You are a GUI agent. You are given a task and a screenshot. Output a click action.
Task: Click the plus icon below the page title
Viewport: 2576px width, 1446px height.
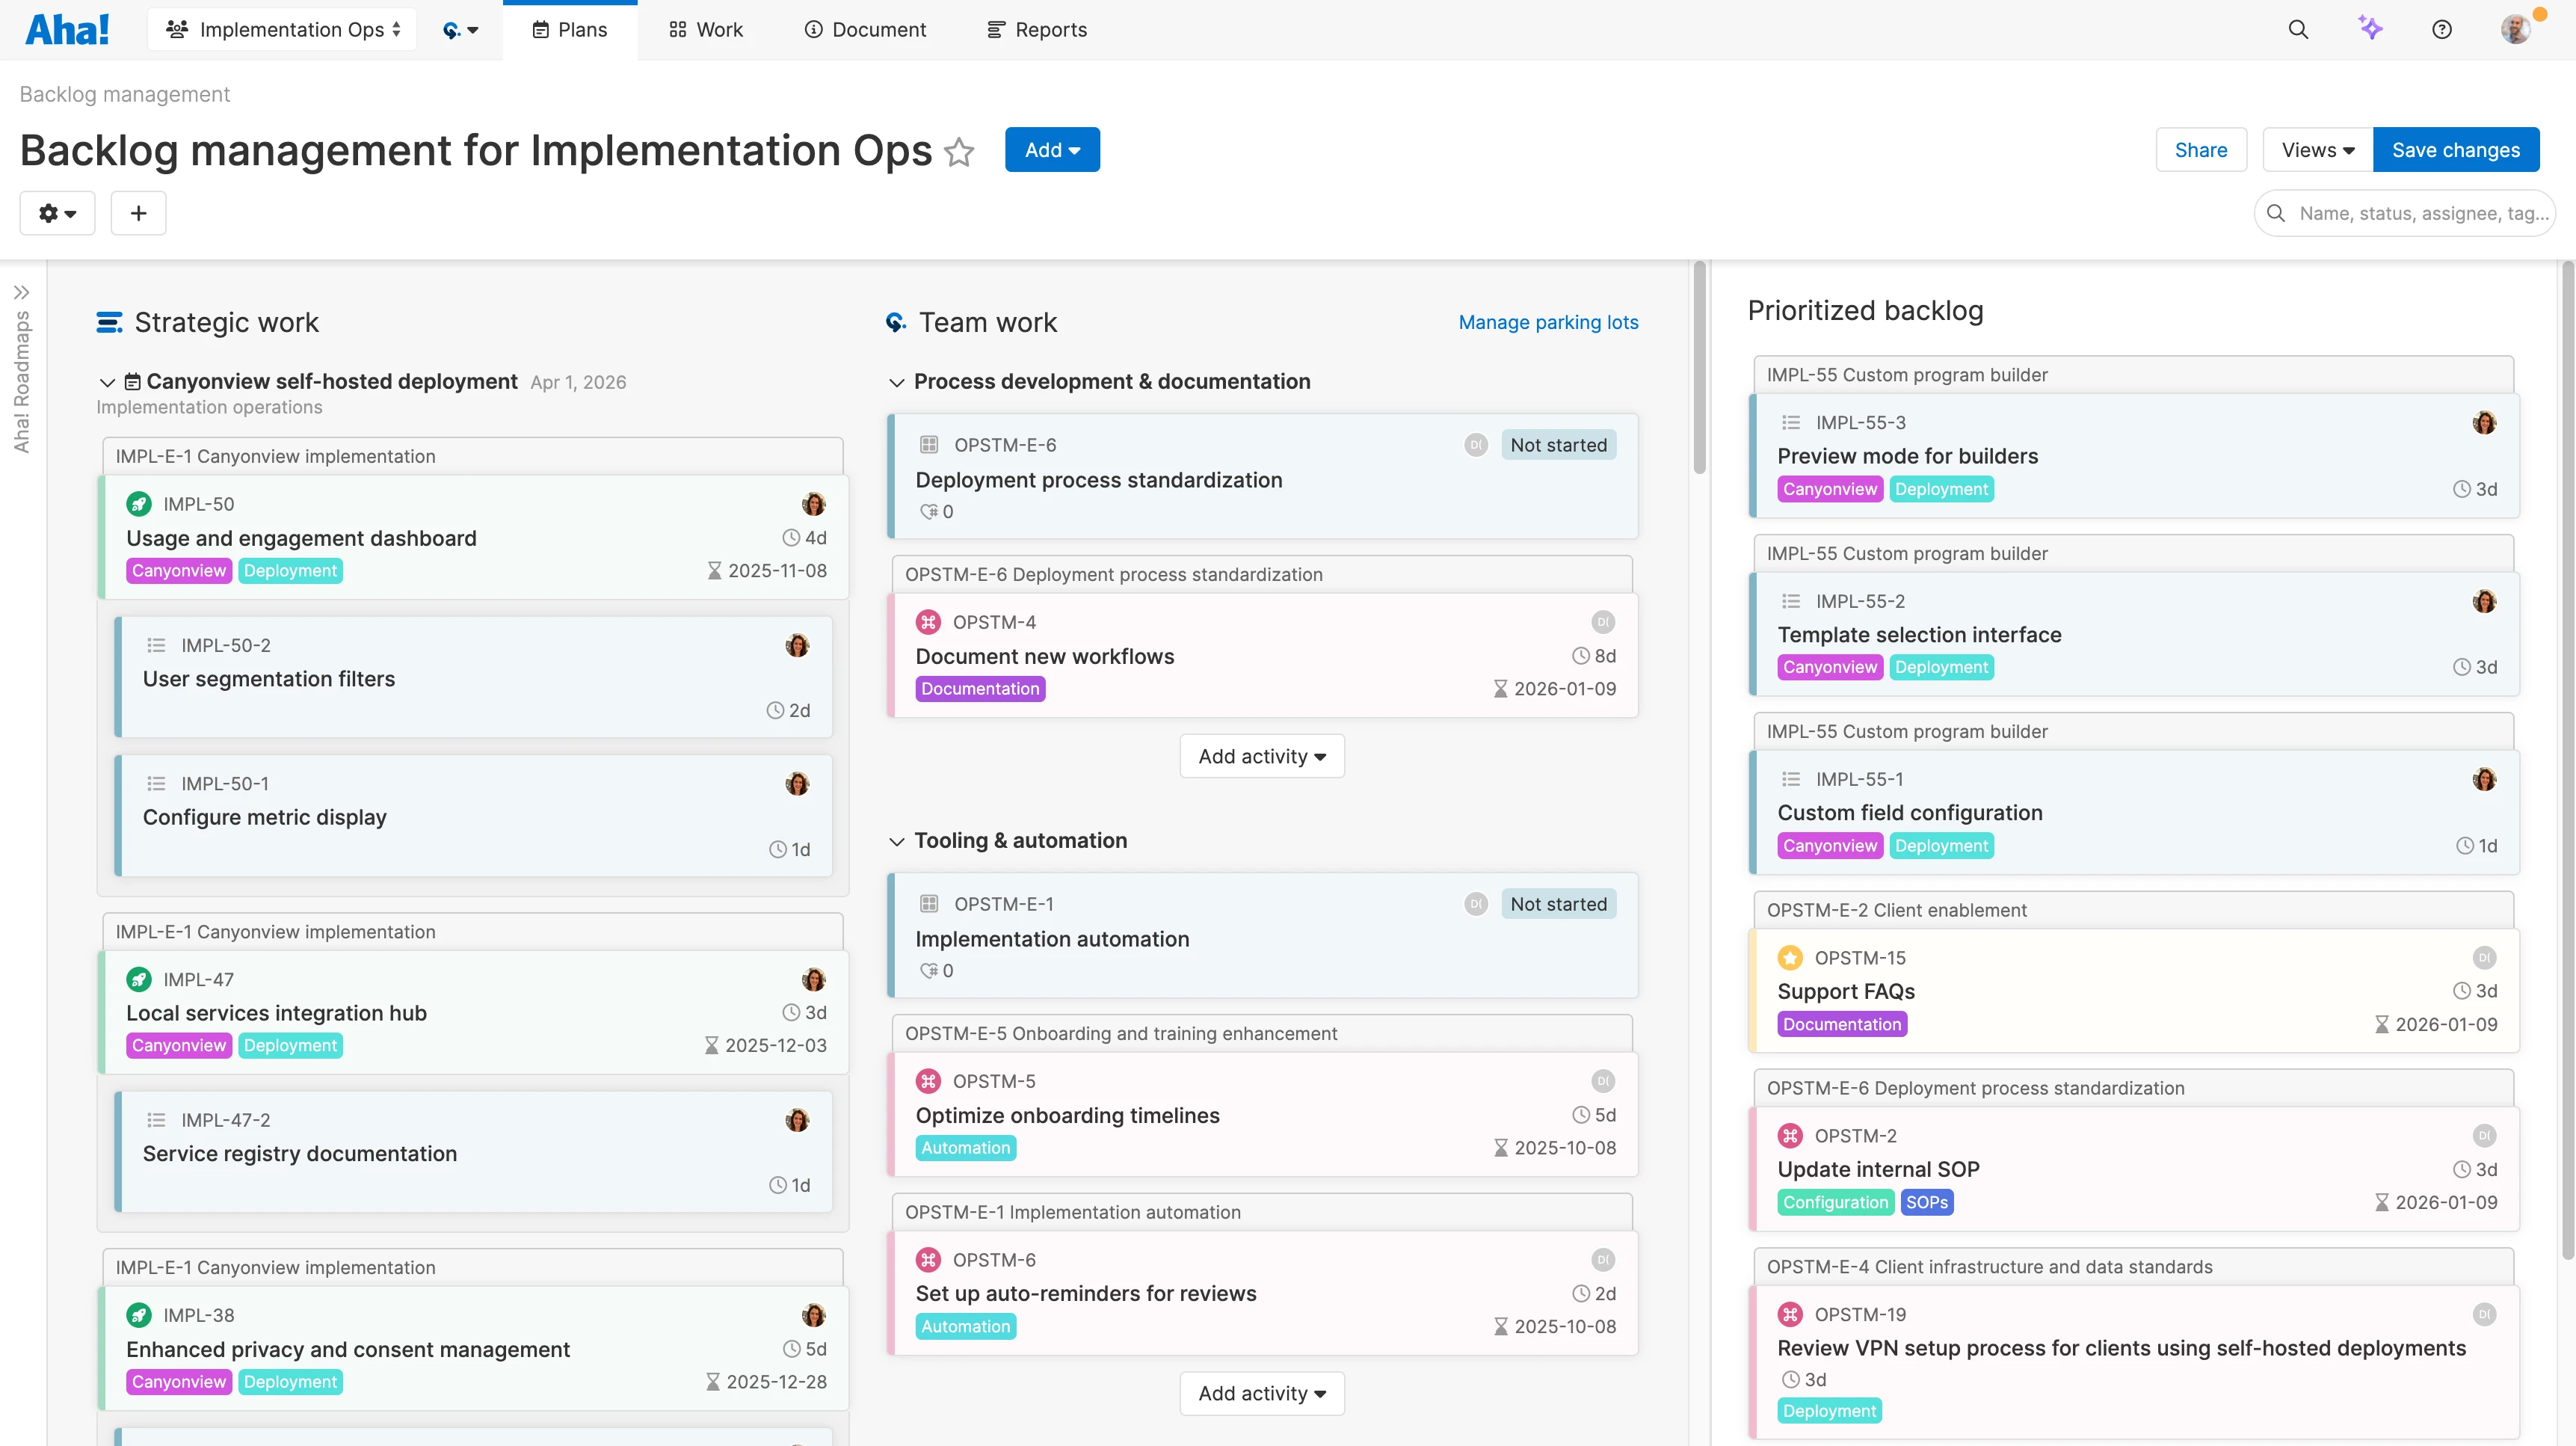[138, 213]
